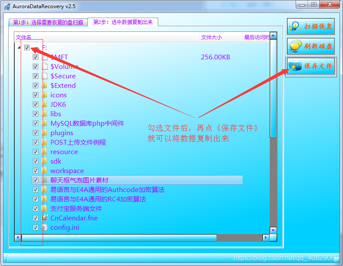
Task: Uncheck the $Secure file checkbox
Action: [x=35, y=76]
